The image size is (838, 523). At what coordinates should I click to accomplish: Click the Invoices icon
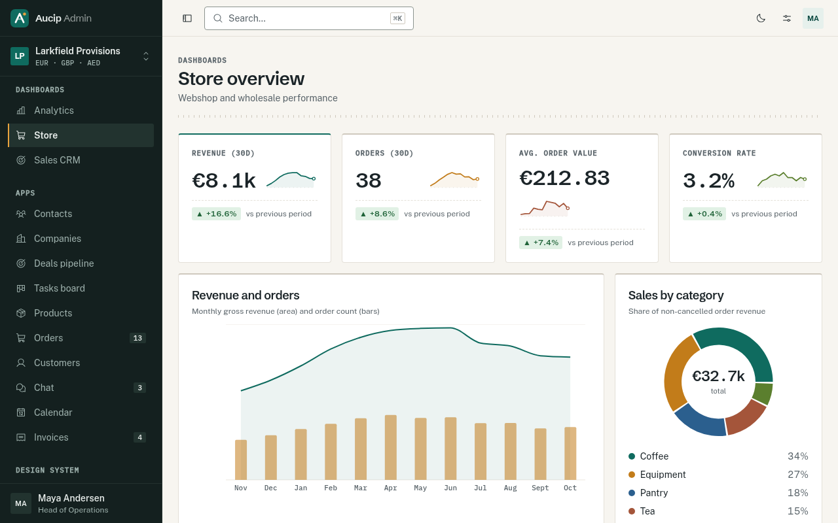click(21, 437)
